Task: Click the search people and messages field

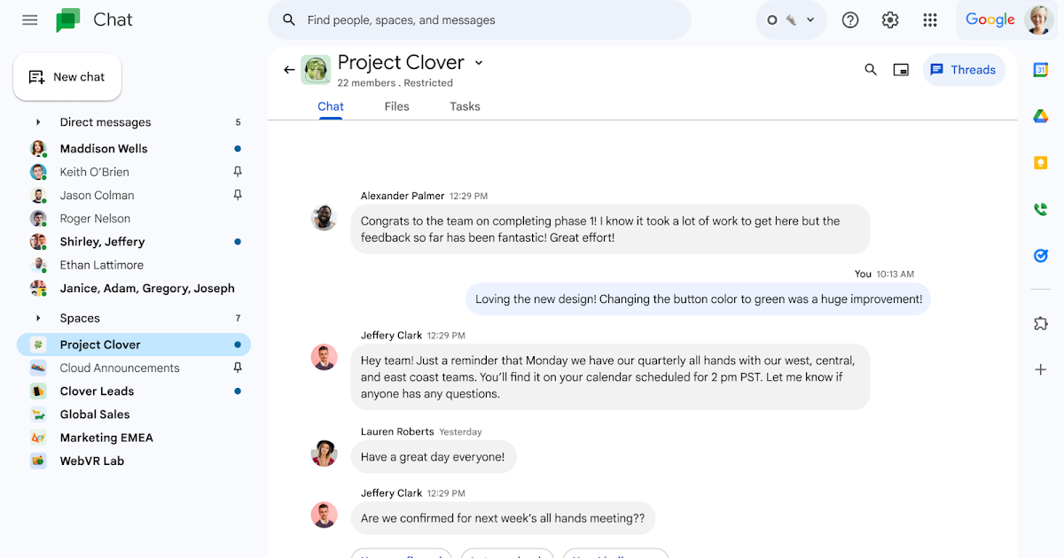Action: click(x=488, y=19)
